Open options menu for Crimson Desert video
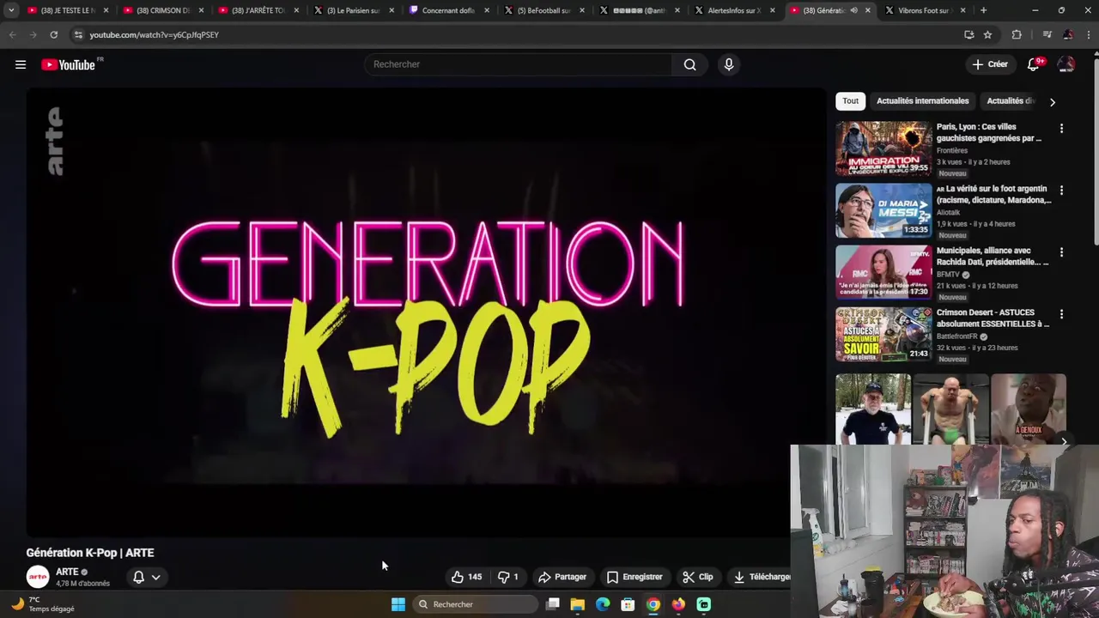Screen dimensions: 1099x618 pos(1061,314)
